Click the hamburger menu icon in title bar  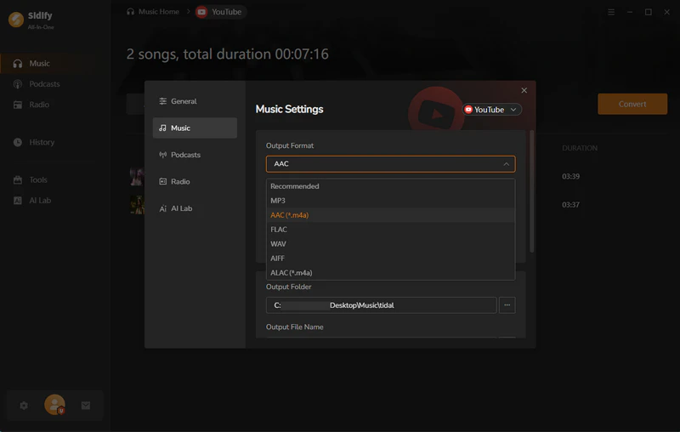611,12
